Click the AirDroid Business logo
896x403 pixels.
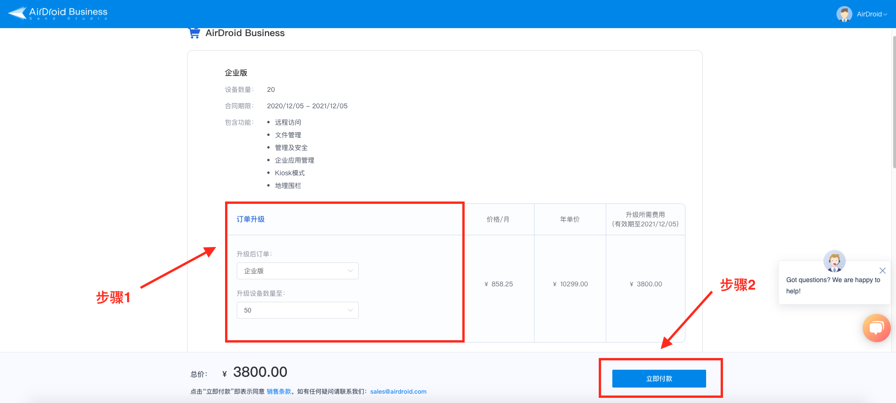click(x=58, y=13)
